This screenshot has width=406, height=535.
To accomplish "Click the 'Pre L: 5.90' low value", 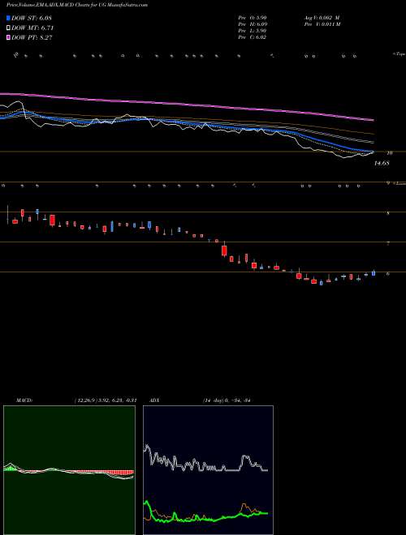I will (253, 31).
